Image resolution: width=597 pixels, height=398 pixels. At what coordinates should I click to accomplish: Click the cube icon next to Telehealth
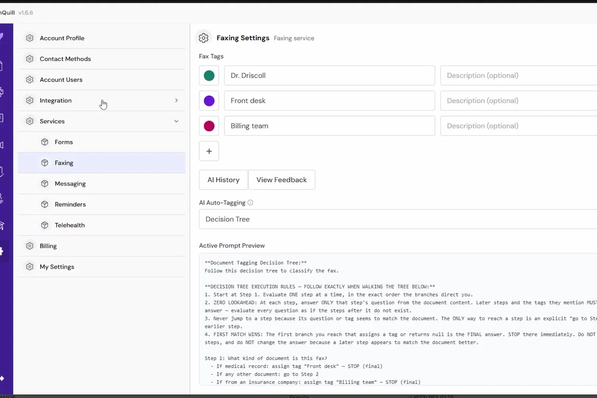coord(45,225)
